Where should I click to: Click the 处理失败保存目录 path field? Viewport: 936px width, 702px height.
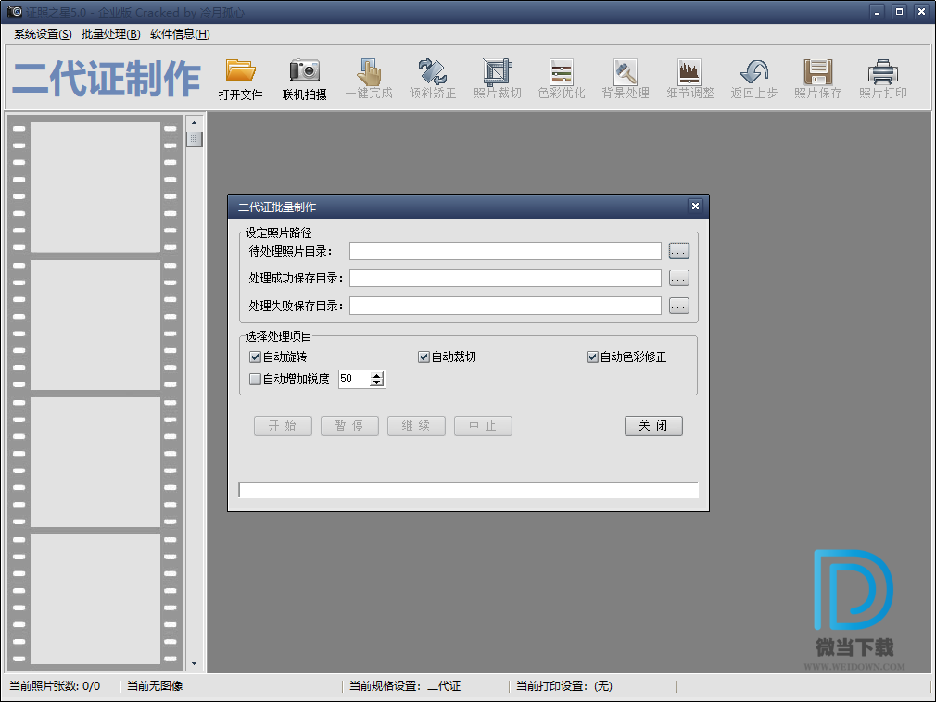505,306
